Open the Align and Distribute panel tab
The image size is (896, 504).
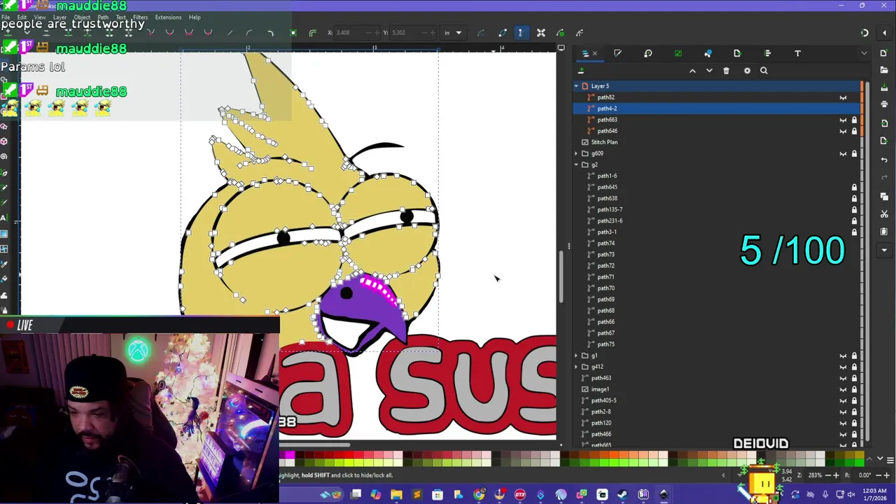(767, 53)
